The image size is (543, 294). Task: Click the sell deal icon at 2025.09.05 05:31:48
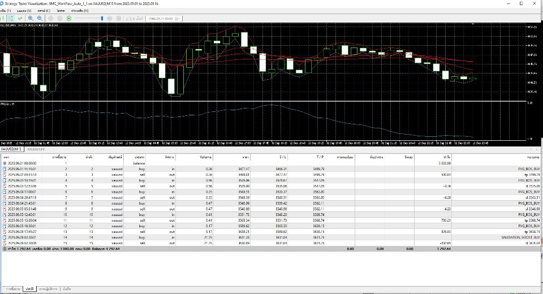click(x=5, y=209)
